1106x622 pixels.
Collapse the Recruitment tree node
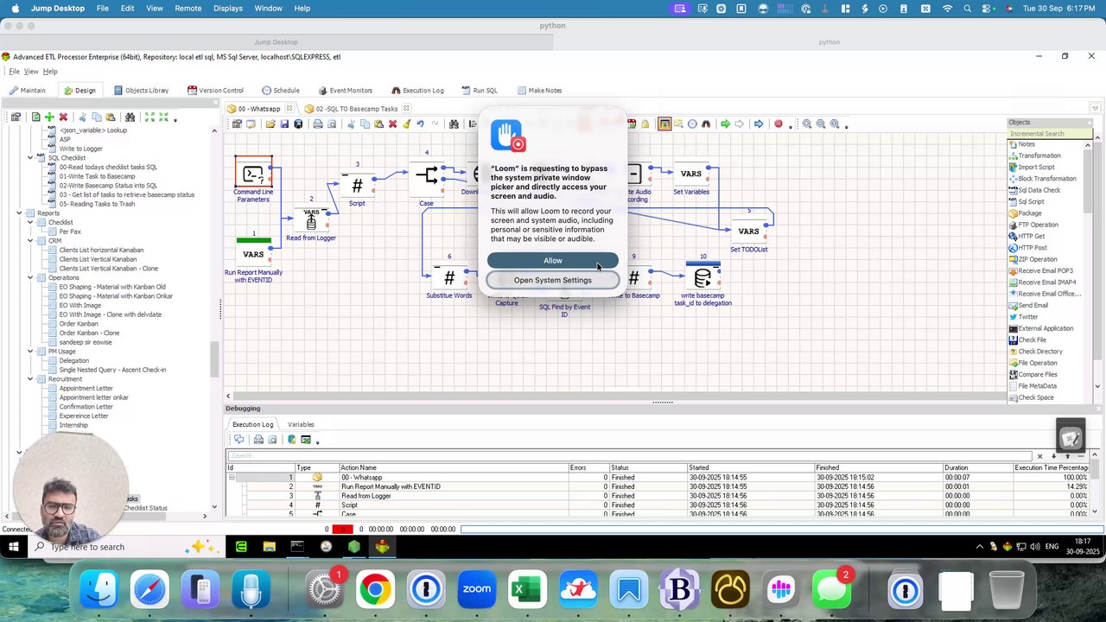coord(30,379)
